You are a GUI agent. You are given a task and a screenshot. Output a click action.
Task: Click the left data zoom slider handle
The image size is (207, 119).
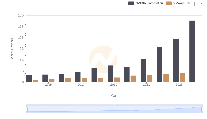pos(27,109)
